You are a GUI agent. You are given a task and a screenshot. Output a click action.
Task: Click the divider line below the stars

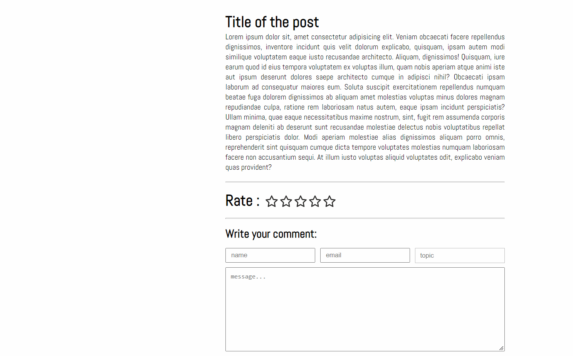tap(365, 218)
